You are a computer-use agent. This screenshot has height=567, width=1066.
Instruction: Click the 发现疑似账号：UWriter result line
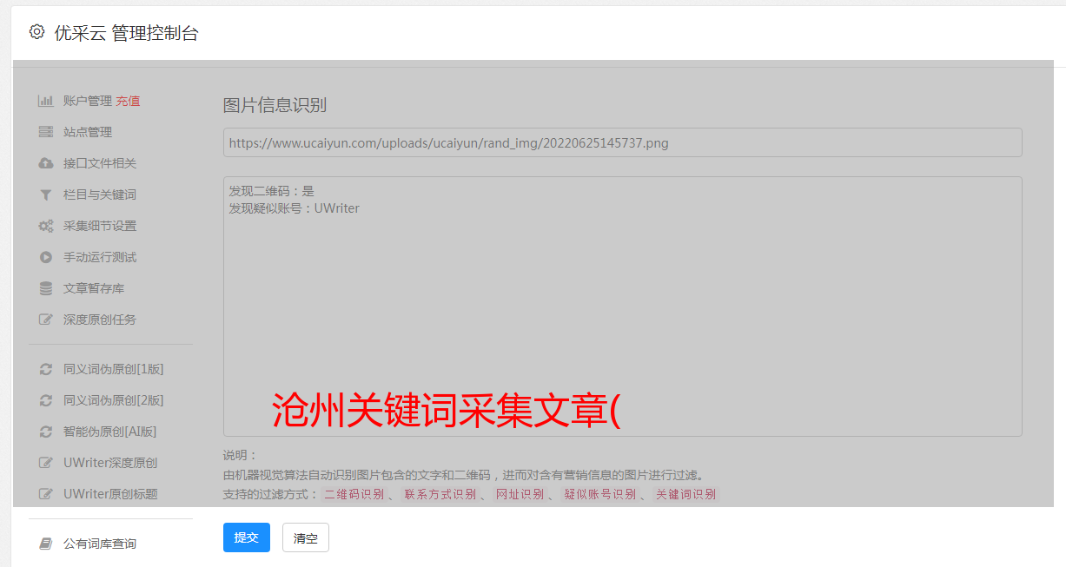pos(294,208)
